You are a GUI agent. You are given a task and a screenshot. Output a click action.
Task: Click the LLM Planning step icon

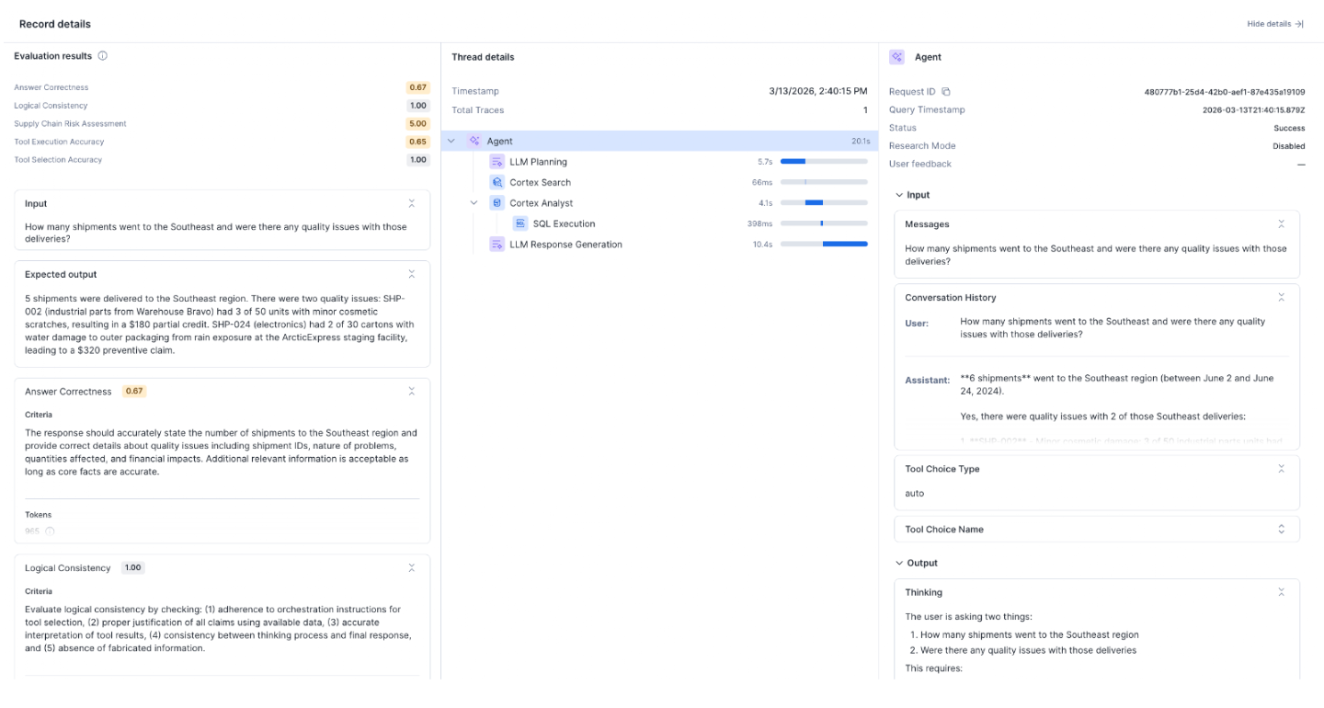coord(496,162)
